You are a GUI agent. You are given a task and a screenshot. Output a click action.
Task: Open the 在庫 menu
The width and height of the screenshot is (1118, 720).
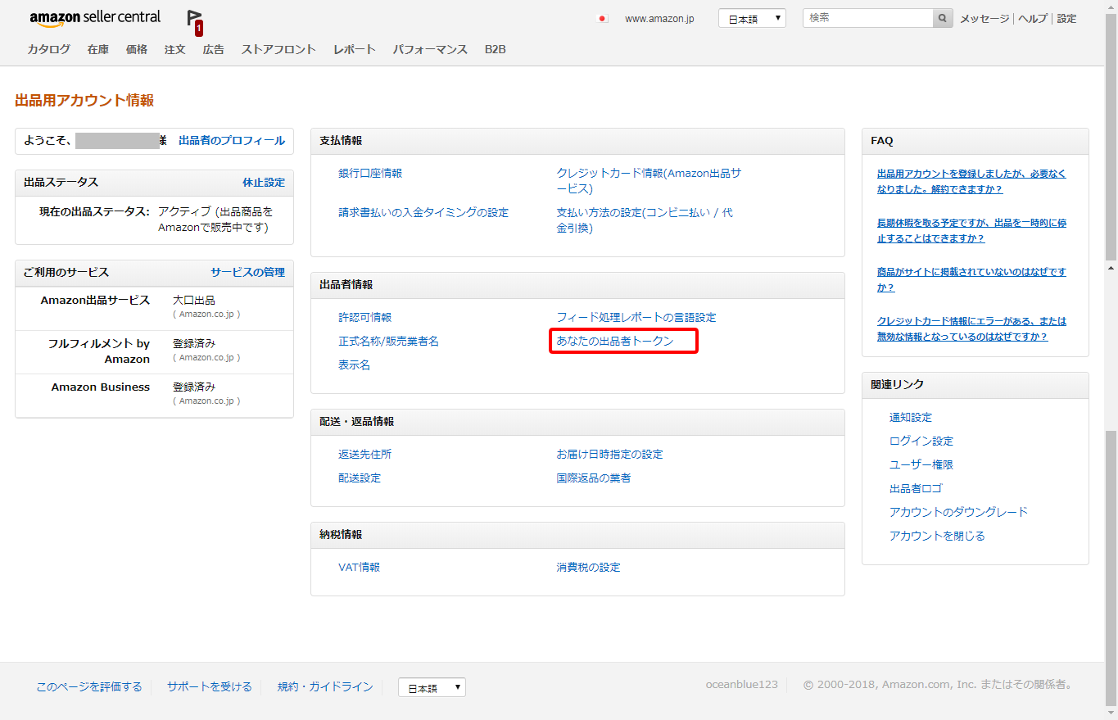98,49
